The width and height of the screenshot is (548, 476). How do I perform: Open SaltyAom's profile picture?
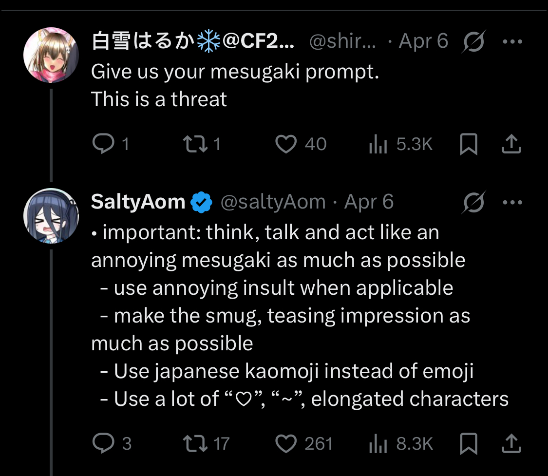click(51, 215)
